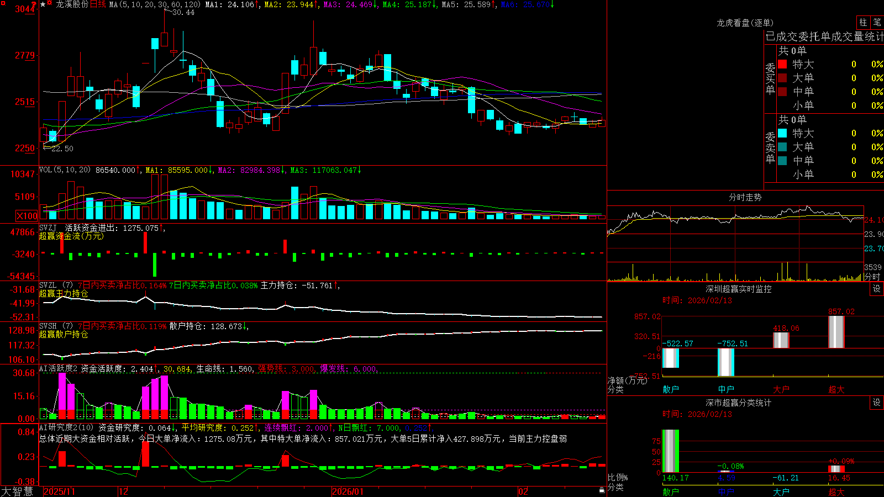Click the 强势线: 3.000 label
884x497 pixels.
coord(286,369)
